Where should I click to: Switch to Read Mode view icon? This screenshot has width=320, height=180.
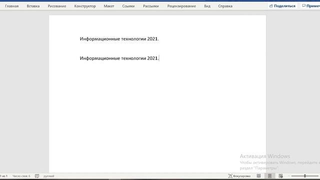pos(258,176)
